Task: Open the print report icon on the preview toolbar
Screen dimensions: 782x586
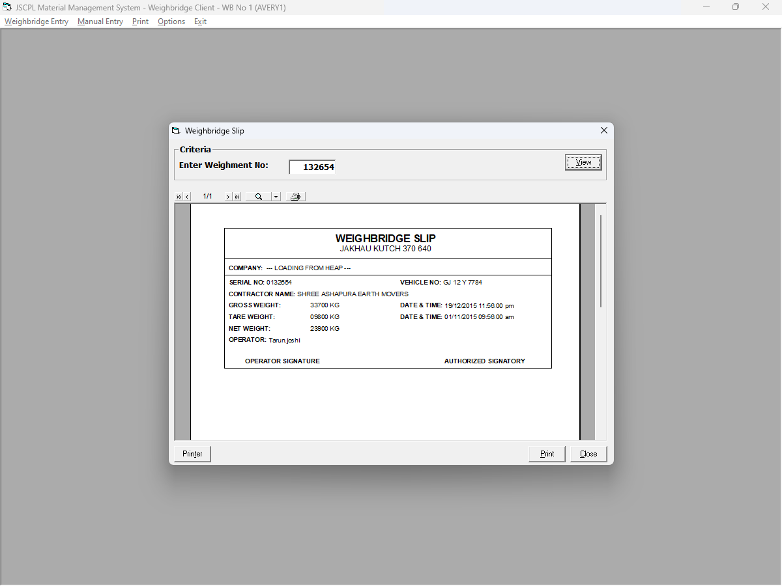Action: (x=295, y=196)
